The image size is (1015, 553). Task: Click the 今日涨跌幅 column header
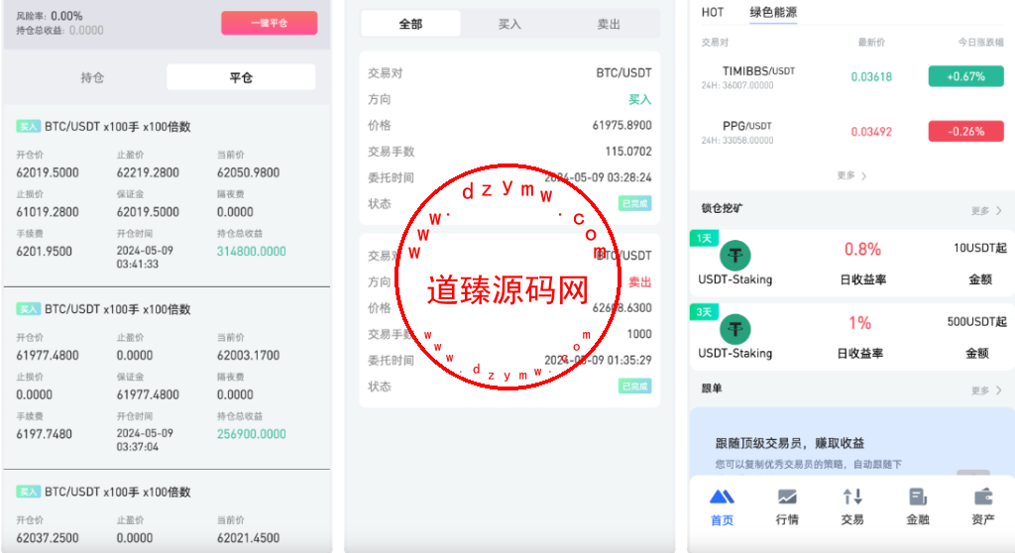(x=980, y=42)
